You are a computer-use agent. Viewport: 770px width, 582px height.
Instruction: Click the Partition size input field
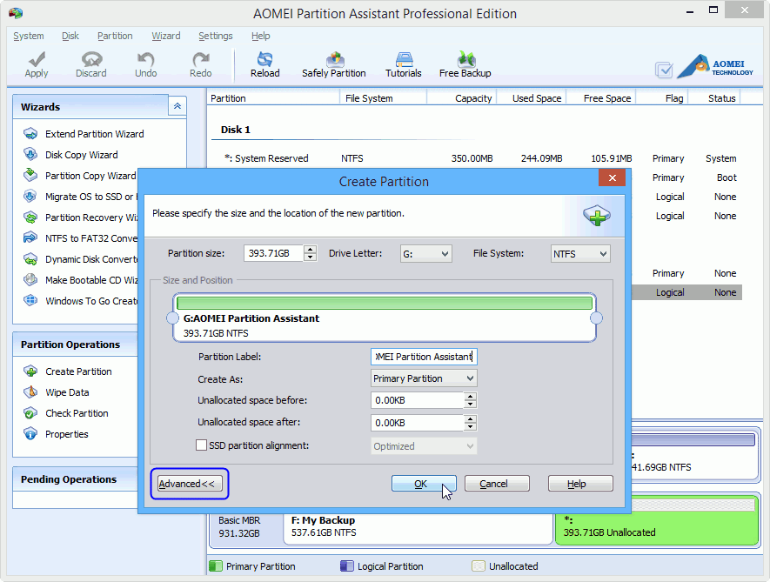273,253
